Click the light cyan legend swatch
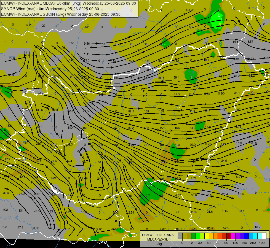This screenshot has width=270, height=248. click(260, 236)
